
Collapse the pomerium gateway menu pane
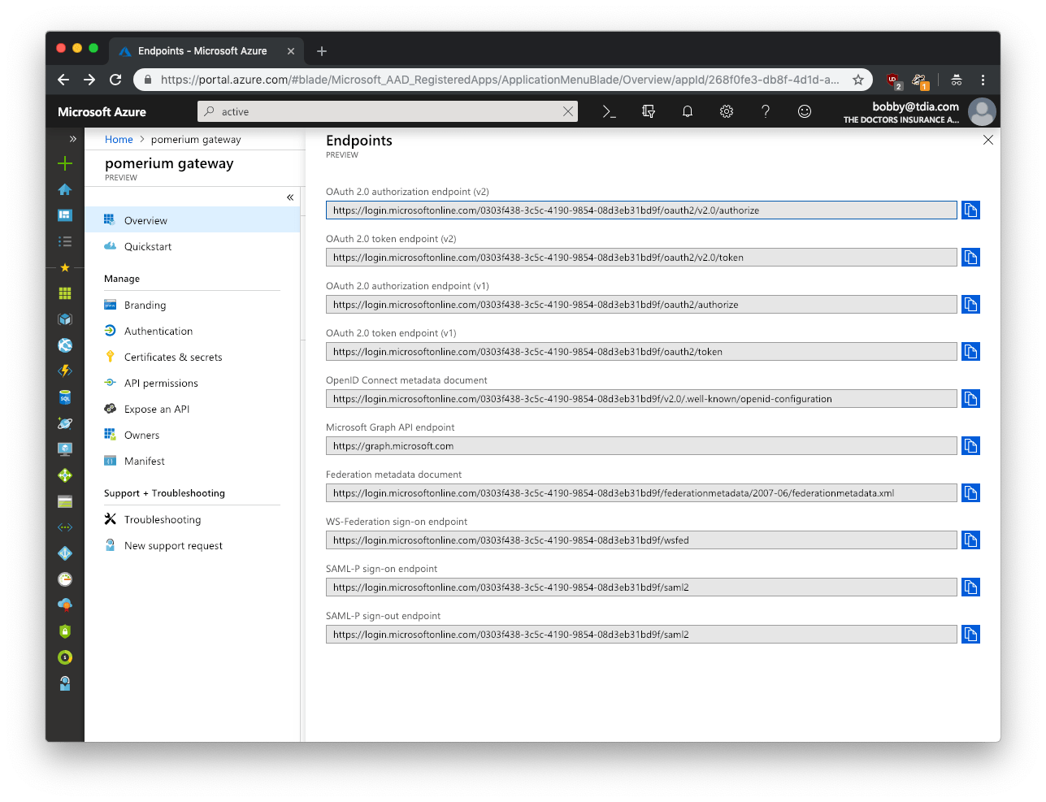290,197
